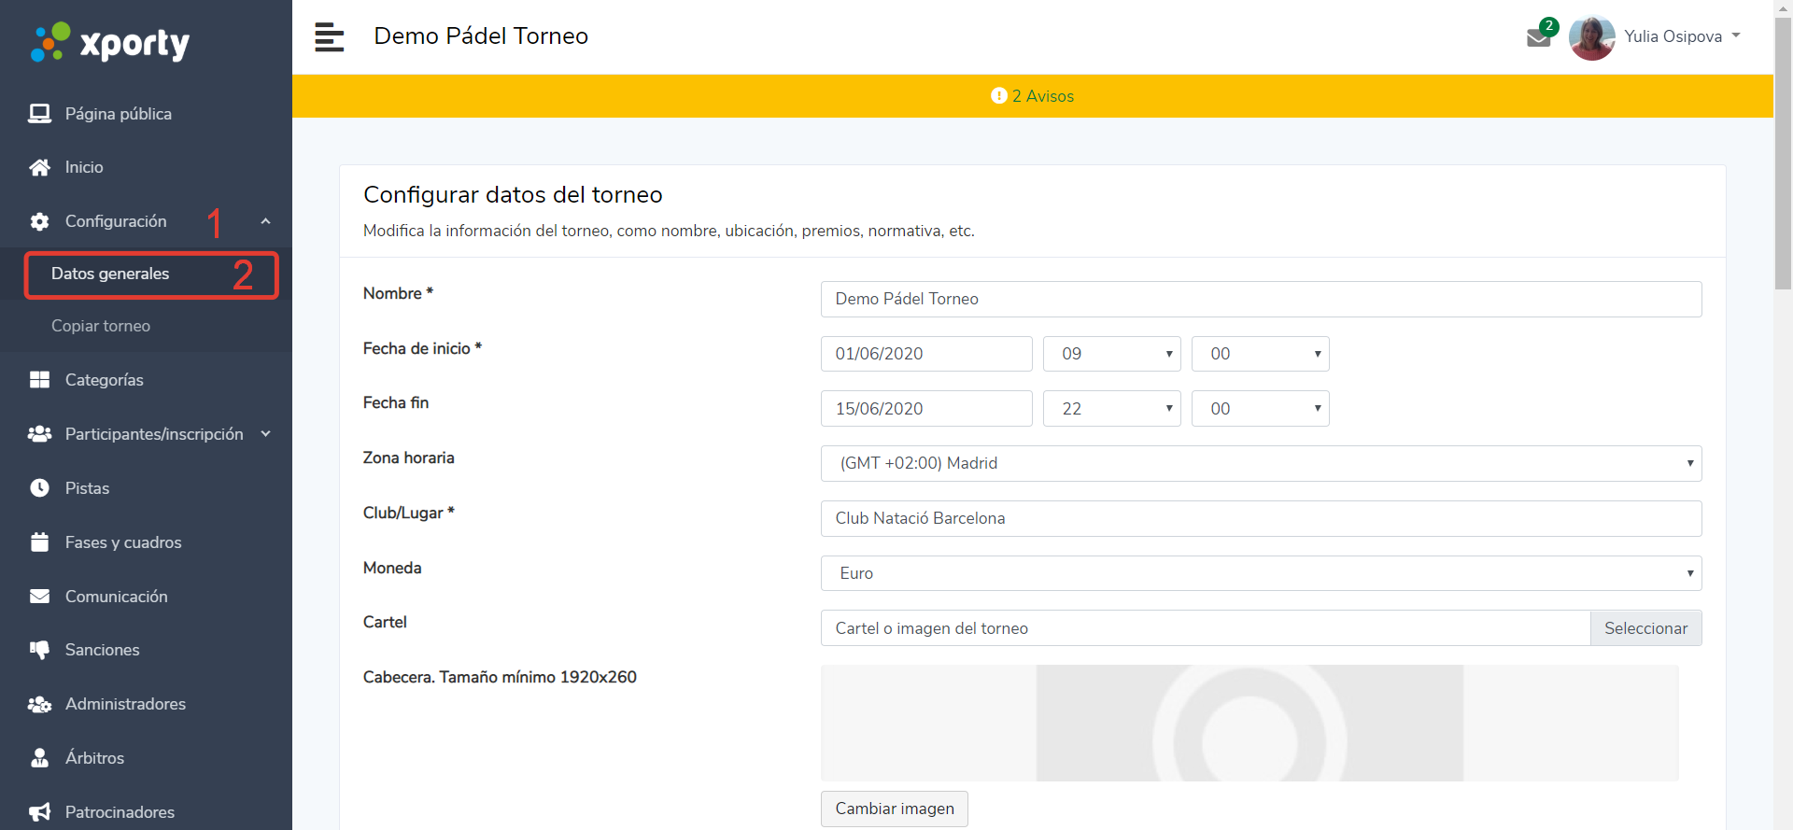
Task: Open the Moneda Euro dropdown
Action: pos(1261,573)
